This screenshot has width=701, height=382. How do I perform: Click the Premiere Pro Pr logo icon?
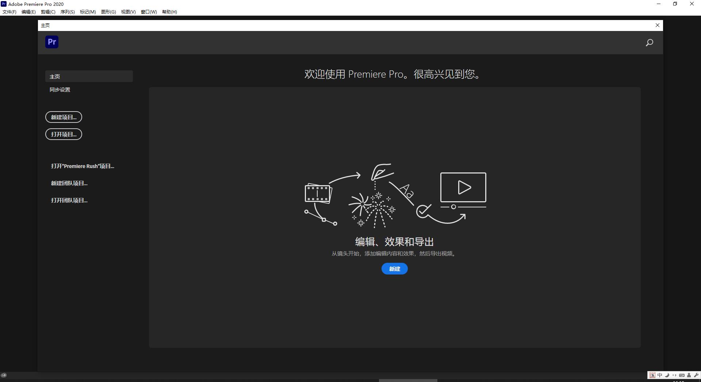pyautogui.click(x=52, y=42)
